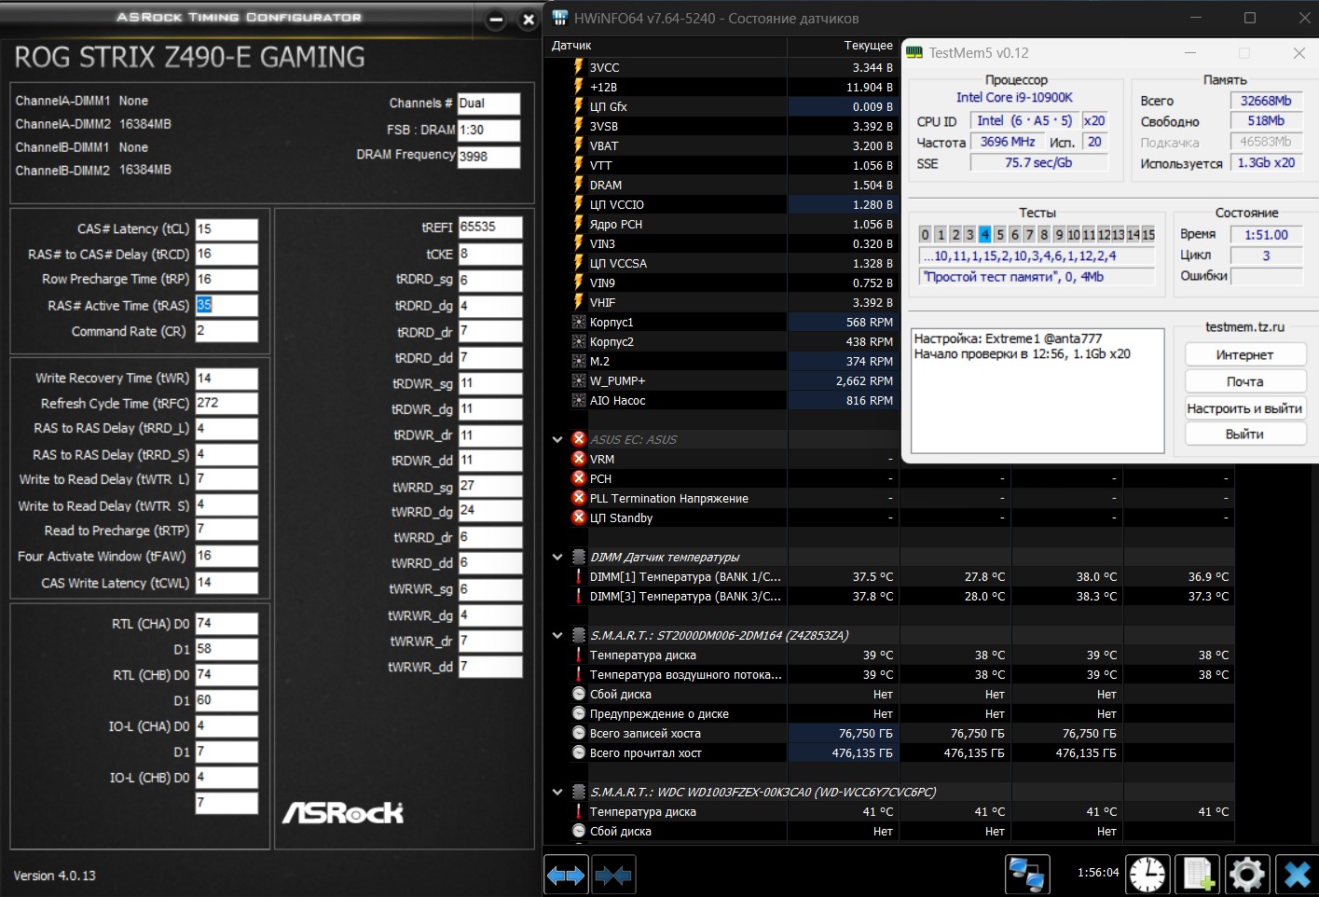The width and height of the screenshot is (1319, 897).
Task: Click the collapse-columns arrows icon in HWiNFO
Action: [x=612, y=876]
